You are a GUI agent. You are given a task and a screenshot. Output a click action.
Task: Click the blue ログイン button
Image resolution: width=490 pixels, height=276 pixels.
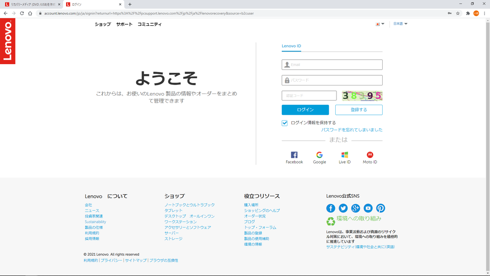(x=305, y=110)
